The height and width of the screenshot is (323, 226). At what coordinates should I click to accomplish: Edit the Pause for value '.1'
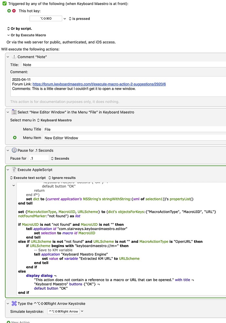point(39,158)
